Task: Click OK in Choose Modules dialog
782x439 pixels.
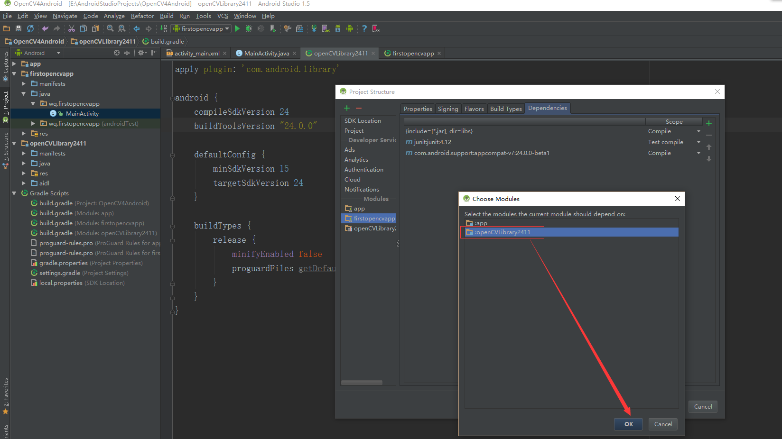Action: click(x=628, y=424)
